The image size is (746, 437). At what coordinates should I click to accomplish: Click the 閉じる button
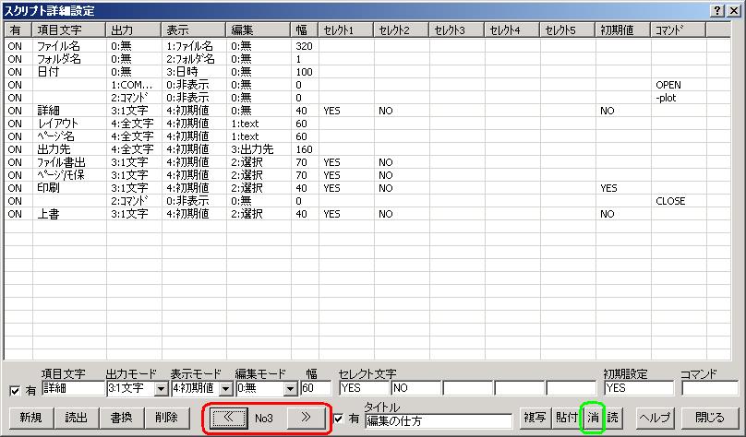coord(711,417)
